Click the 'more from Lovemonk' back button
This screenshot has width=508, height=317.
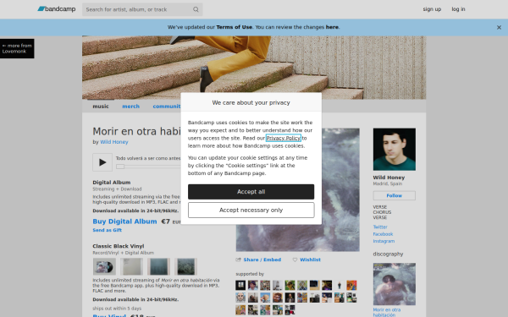tap(17, 48)
